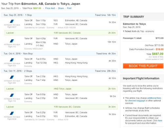This screenshot has width=164, height=128.
Task: Click the Trip Summary heading
Action: coord(133,17)
